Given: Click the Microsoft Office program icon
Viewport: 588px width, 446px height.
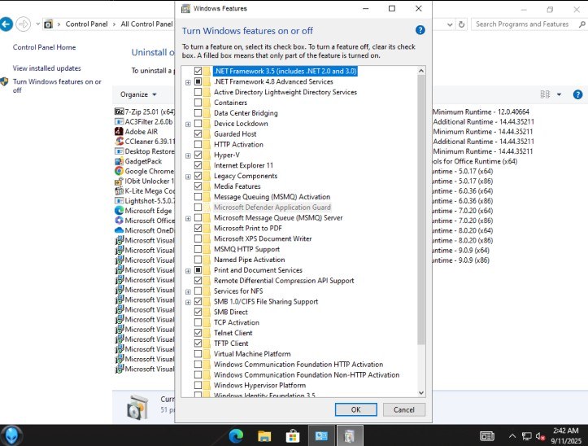Looking at the screenshot, I should pyautogui.click(x=119, y=221).
